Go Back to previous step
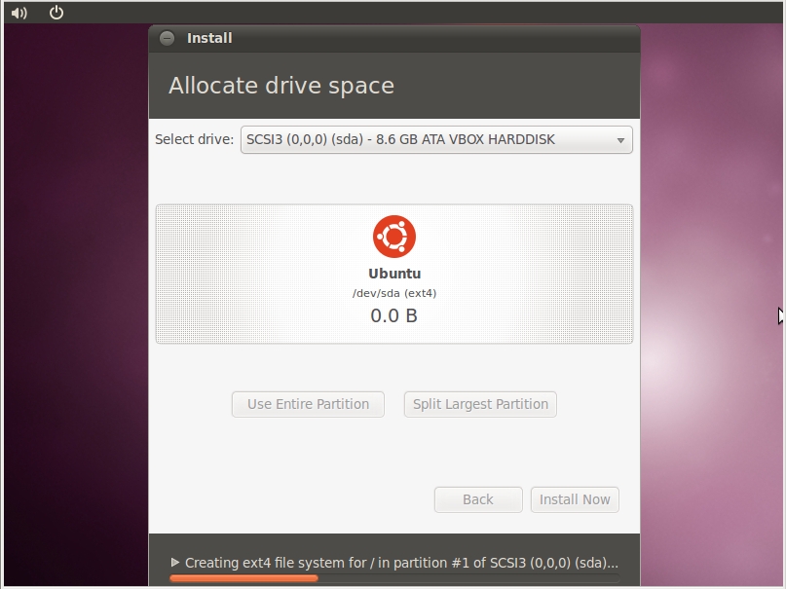786x589 pixels. point(478,499)
